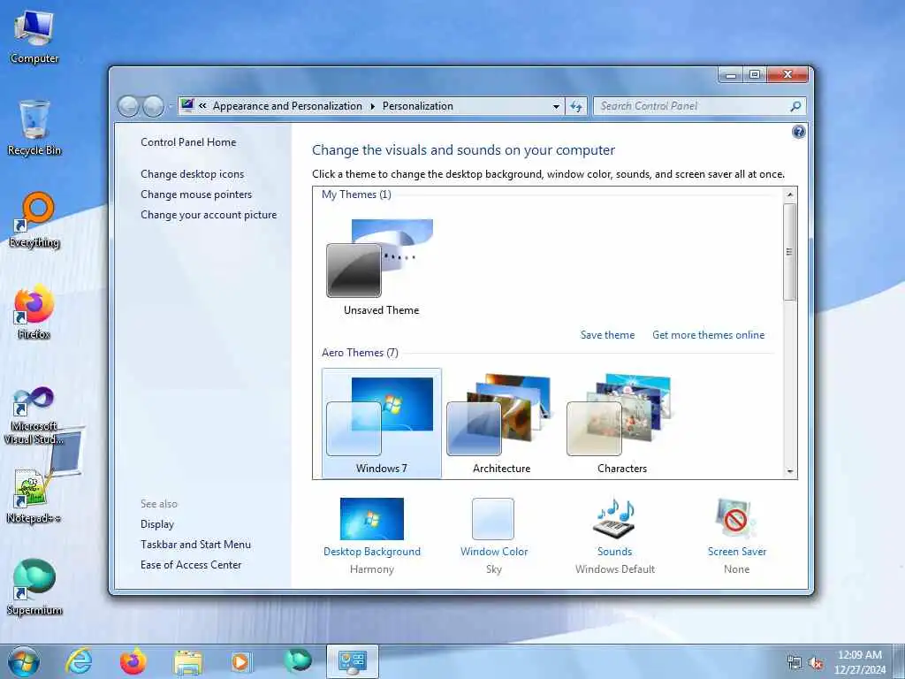905x679 pixels.
Task: Click the Aero Themes (7) group header
Action: click(361, 353)
